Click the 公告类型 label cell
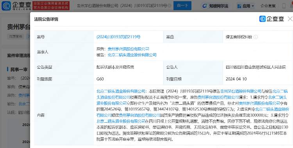The image size is (293, 148). click(x=64, y=67)
